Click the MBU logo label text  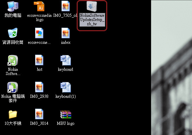point(66,123)
